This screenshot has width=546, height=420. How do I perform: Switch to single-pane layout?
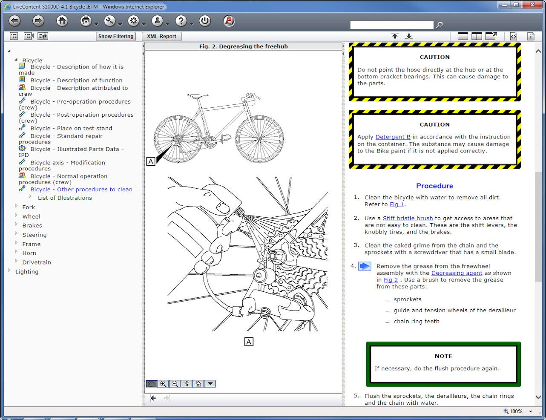(x=463, y=36)
